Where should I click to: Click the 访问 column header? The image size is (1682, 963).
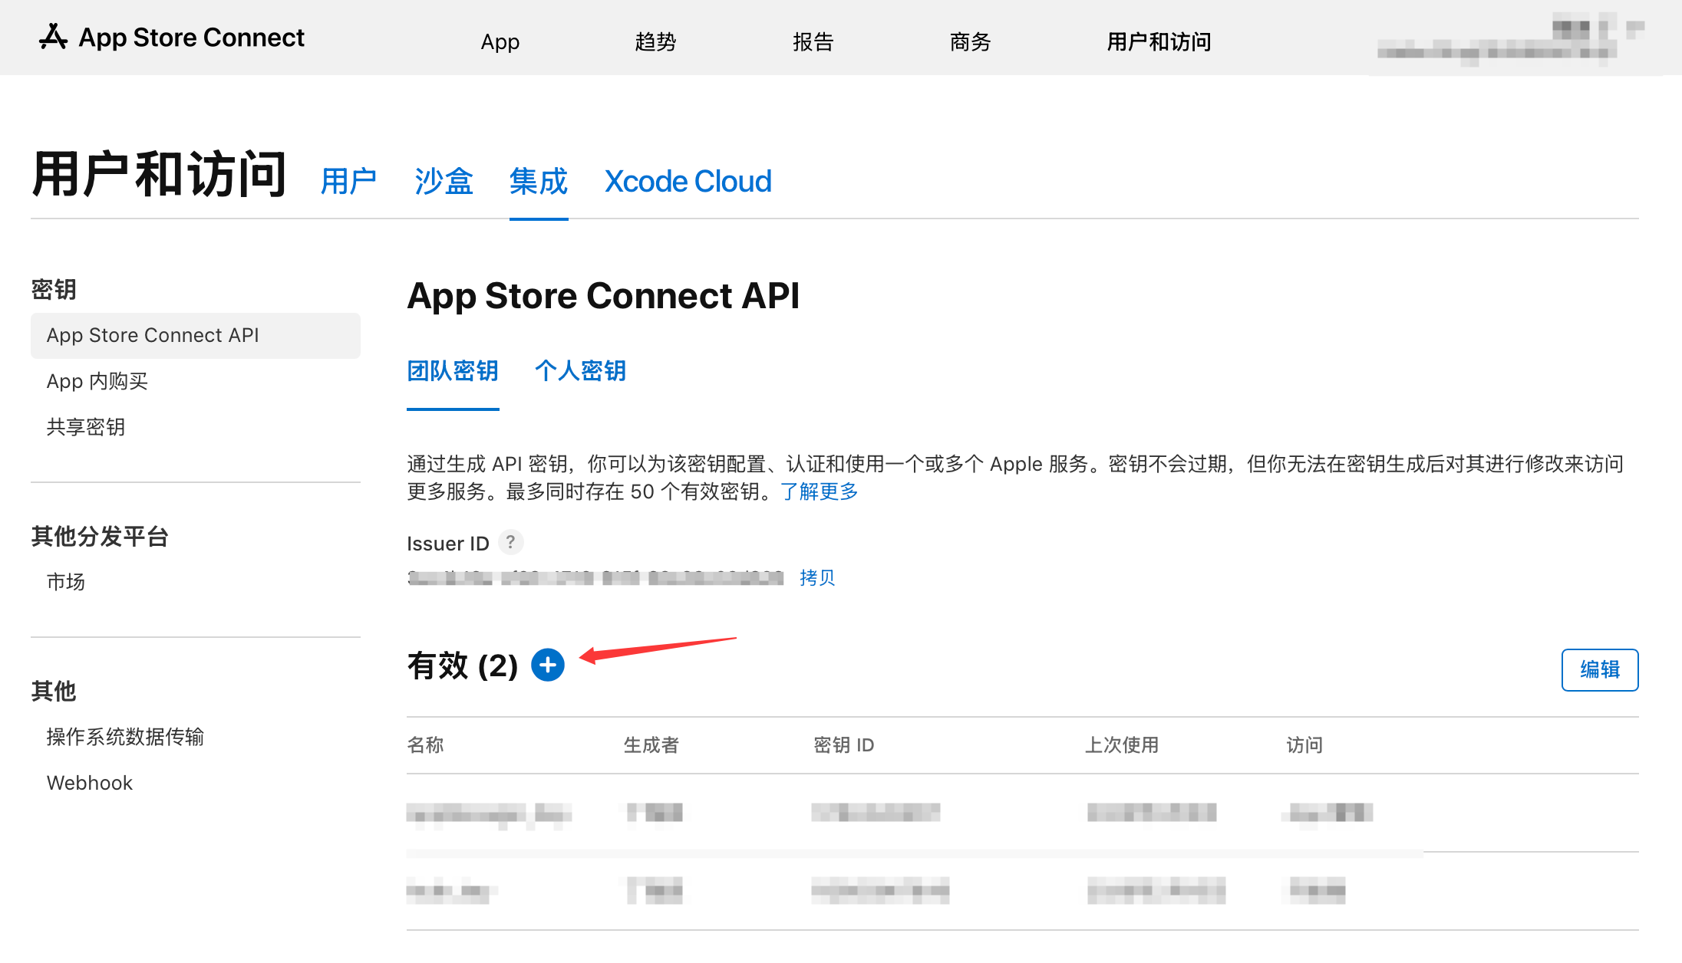(1304, 744)
